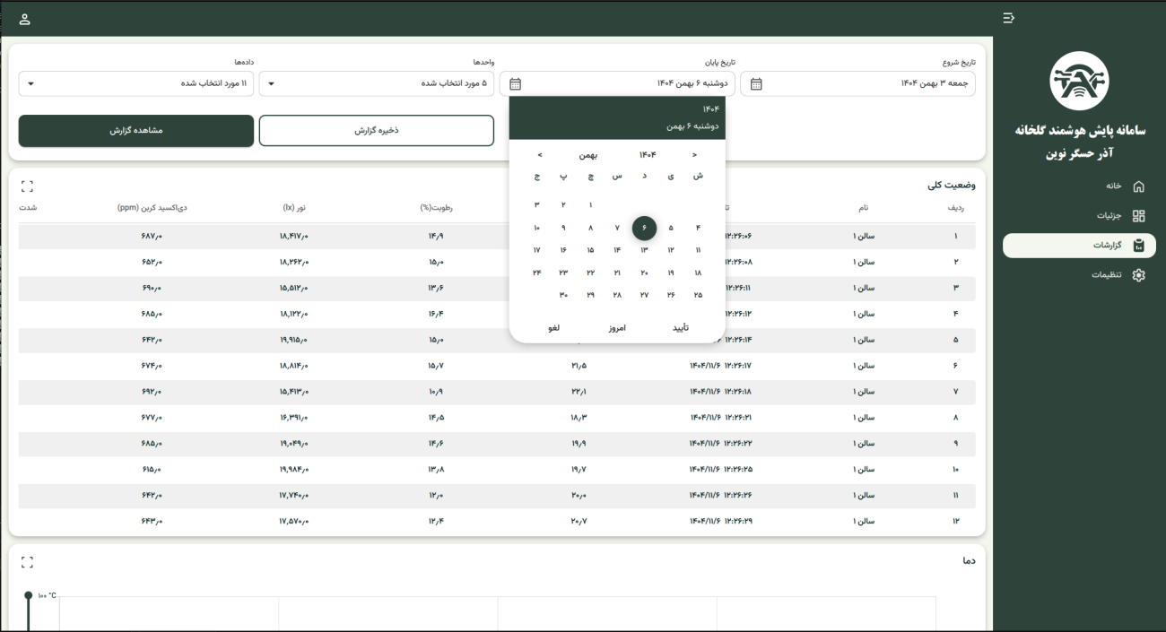Select day ۱ in the calendar
Image resolution: width=1166 pixels, height=632 pixels.
tap(590, 205)
